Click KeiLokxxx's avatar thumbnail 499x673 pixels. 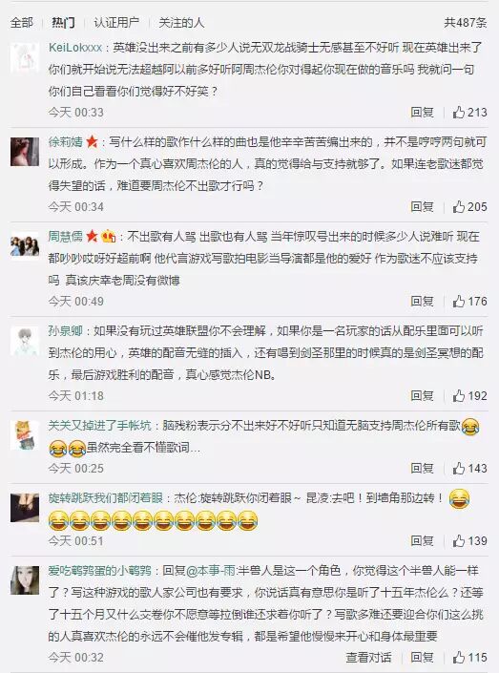(x=25, y=57)
